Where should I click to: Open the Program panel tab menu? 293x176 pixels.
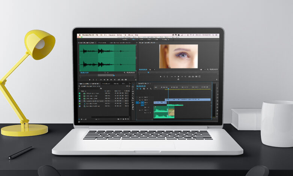[157, 43]
